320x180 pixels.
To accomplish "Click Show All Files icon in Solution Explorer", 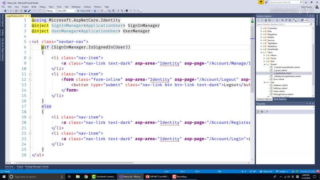I will point(290,20).
